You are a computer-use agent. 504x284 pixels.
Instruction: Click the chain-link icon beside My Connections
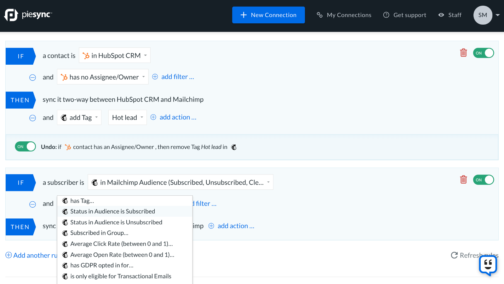pos(320,15)
